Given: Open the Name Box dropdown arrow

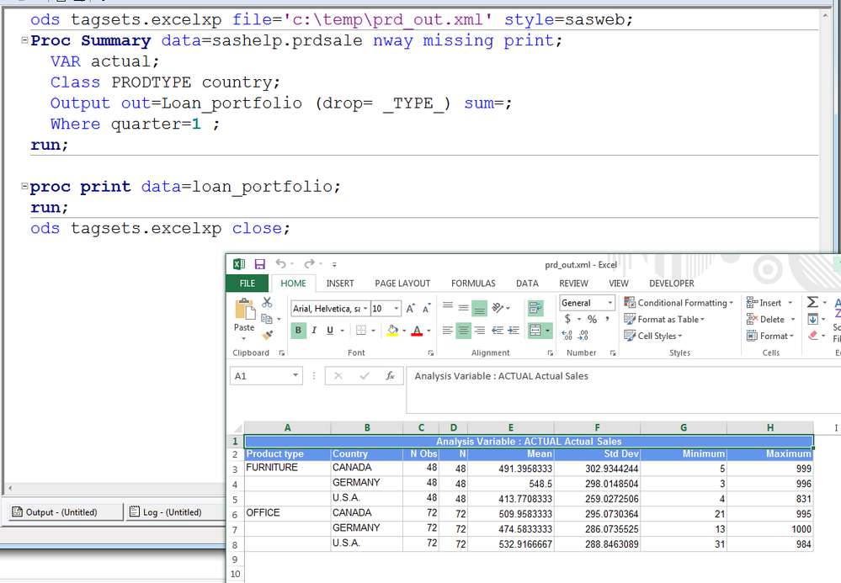Looking at the screenshot, I should (x=295, y=376).
